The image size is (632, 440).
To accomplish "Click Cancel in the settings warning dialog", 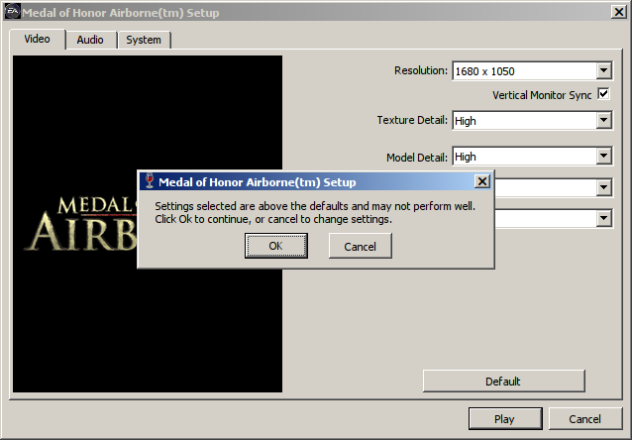I will click(x=360, y=246).
